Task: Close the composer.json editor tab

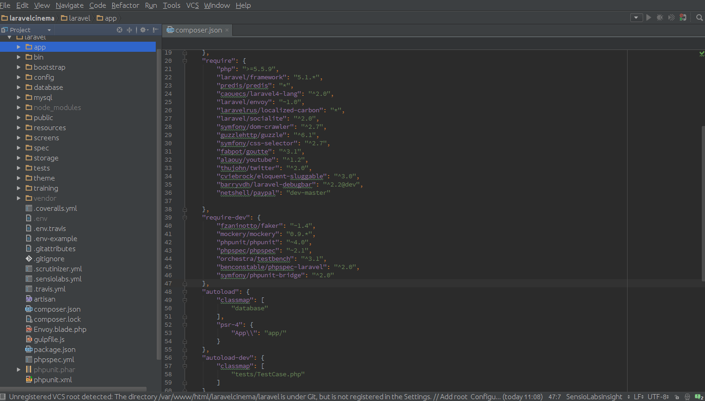Action: click(x=226, y=30)
